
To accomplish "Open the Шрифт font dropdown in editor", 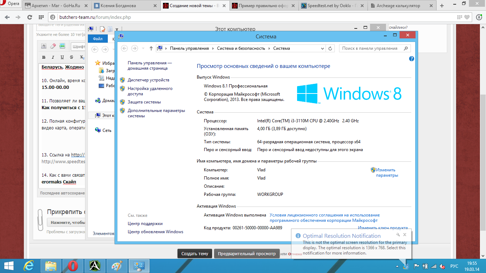I will coord(78,47).
